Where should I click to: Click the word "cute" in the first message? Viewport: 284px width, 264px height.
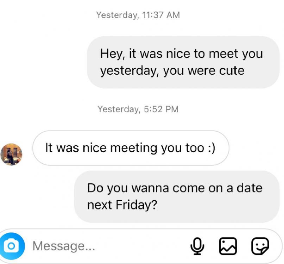[x=232, y=71]
